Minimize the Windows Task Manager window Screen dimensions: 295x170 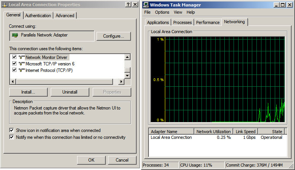(276, 5)
